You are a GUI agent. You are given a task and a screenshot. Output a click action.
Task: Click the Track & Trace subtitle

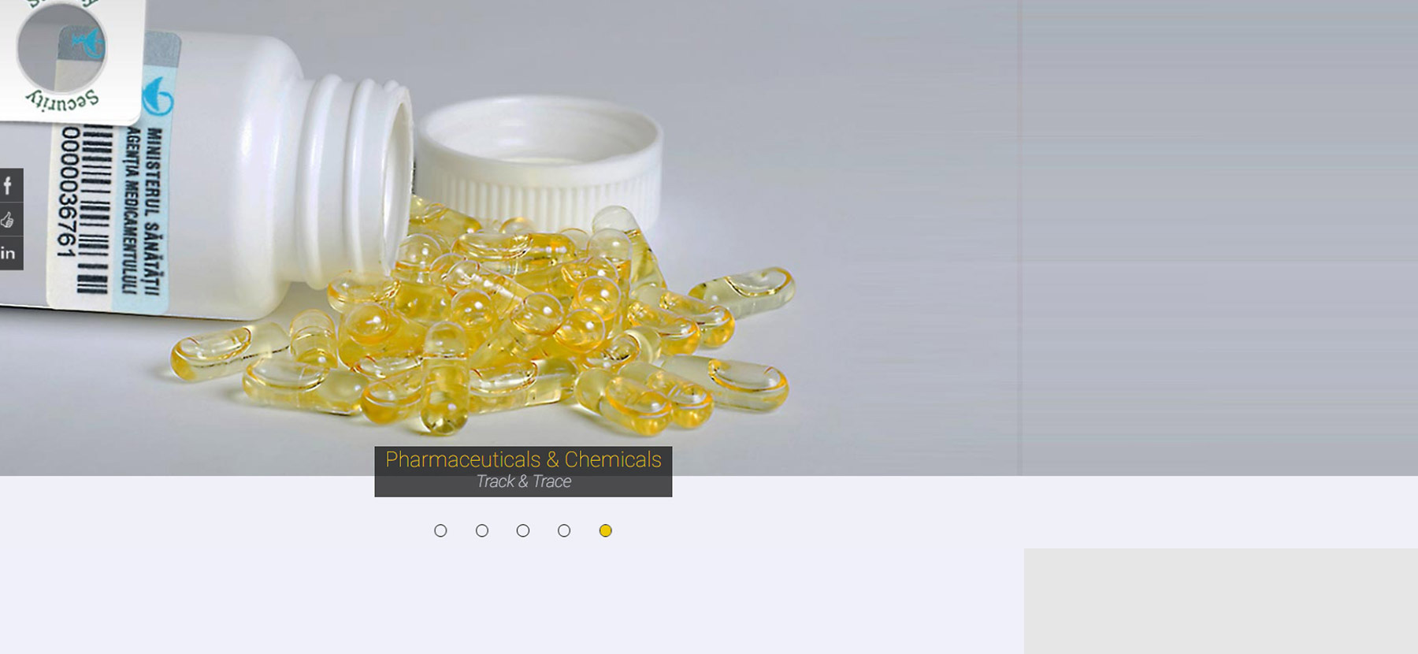click(x=523, y=481)
